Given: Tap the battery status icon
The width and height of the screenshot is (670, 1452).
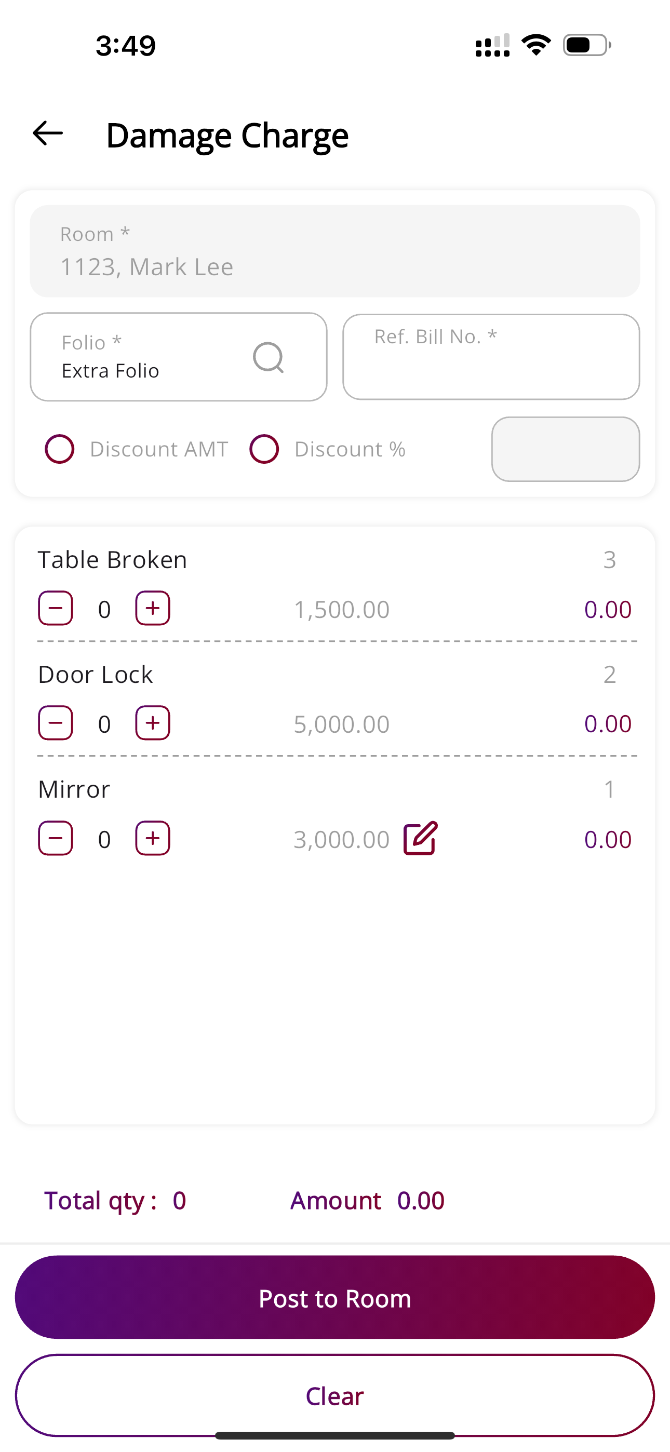Looking at the screenshot, I should pos(587,45).
